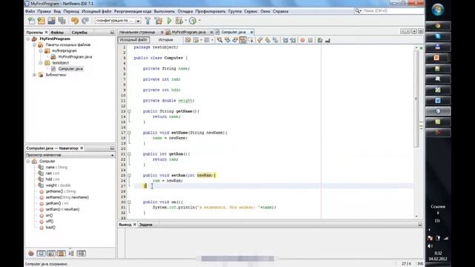Collapse the getName() code fold marker
This screenshot has height=267, width=475.
click(x=129, y=111)
